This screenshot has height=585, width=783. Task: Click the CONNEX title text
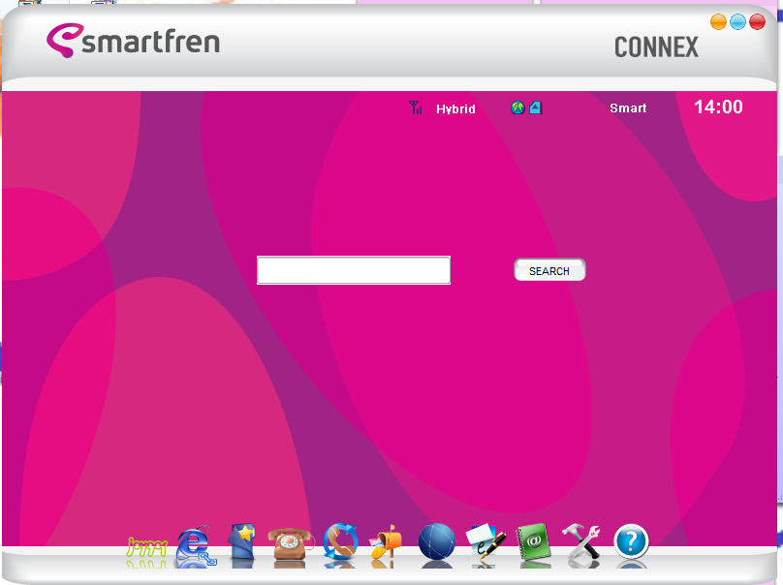(656, 47)
